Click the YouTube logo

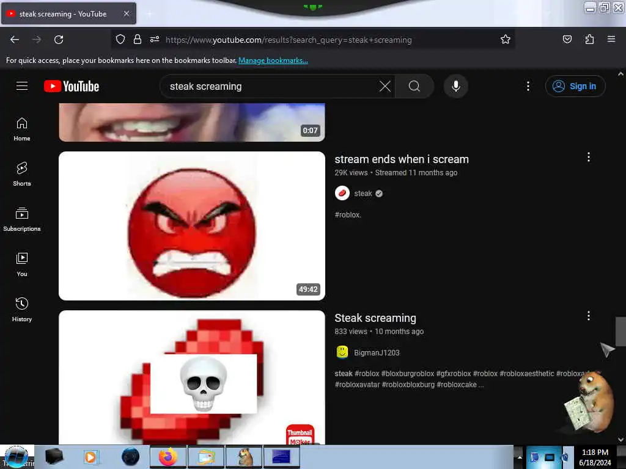click(72, 86)
